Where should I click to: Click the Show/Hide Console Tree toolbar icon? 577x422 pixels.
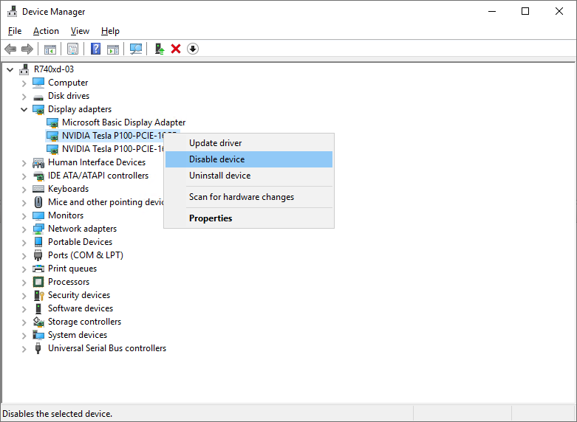click(x=50, y=49)
